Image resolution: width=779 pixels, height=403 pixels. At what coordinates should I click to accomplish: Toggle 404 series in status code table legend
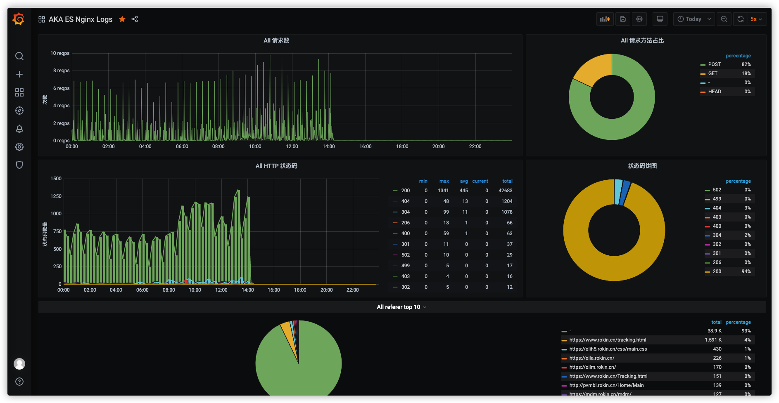pyautogui.click(x=405, y=201)
